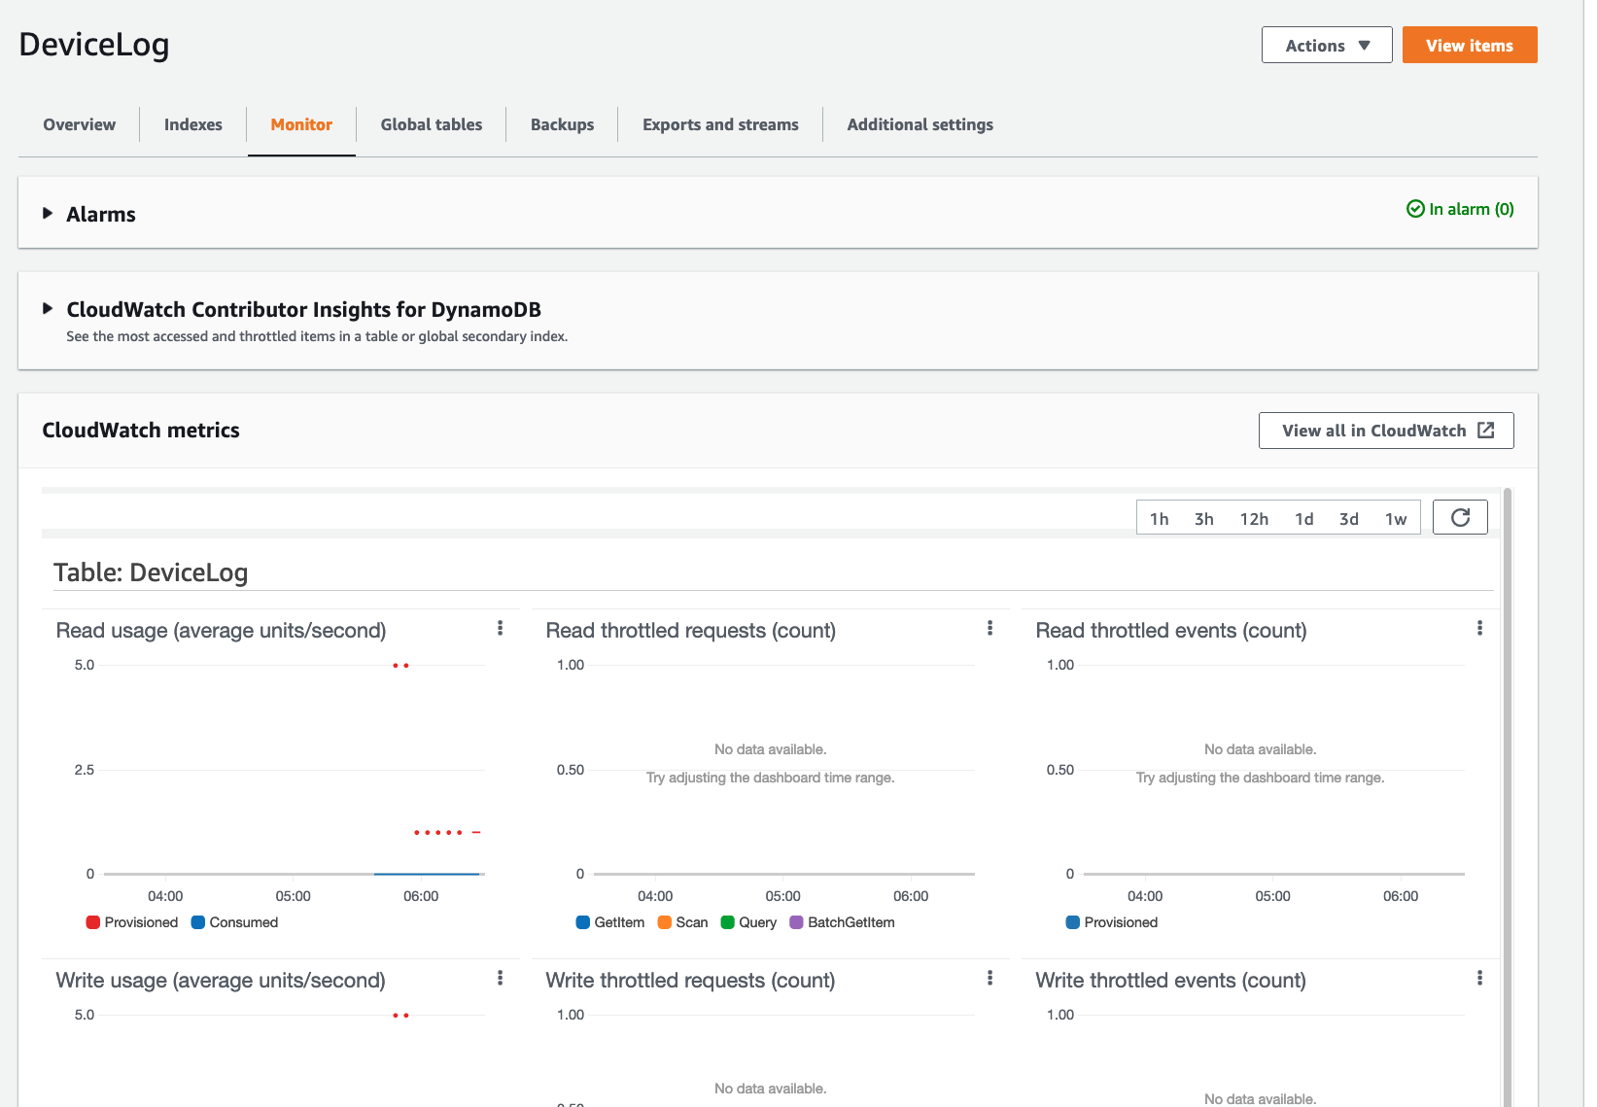The image size is (1597, 1107).
Task: Set time range to 1d
Action: coord(1304,519)
